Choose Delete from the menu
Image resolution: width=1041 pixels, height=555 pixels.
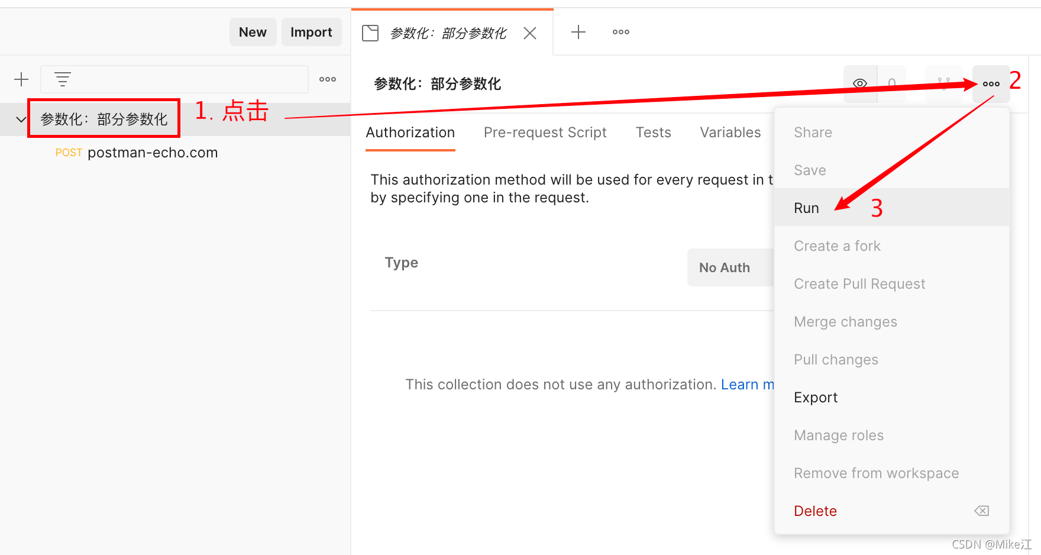(x=892, y=511)
